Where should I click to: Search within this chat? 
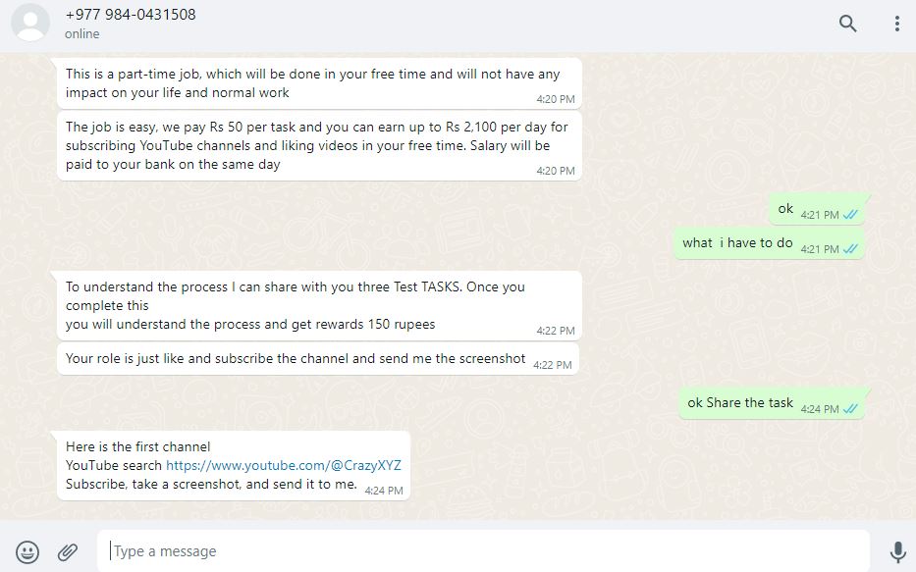coord(847,24)
